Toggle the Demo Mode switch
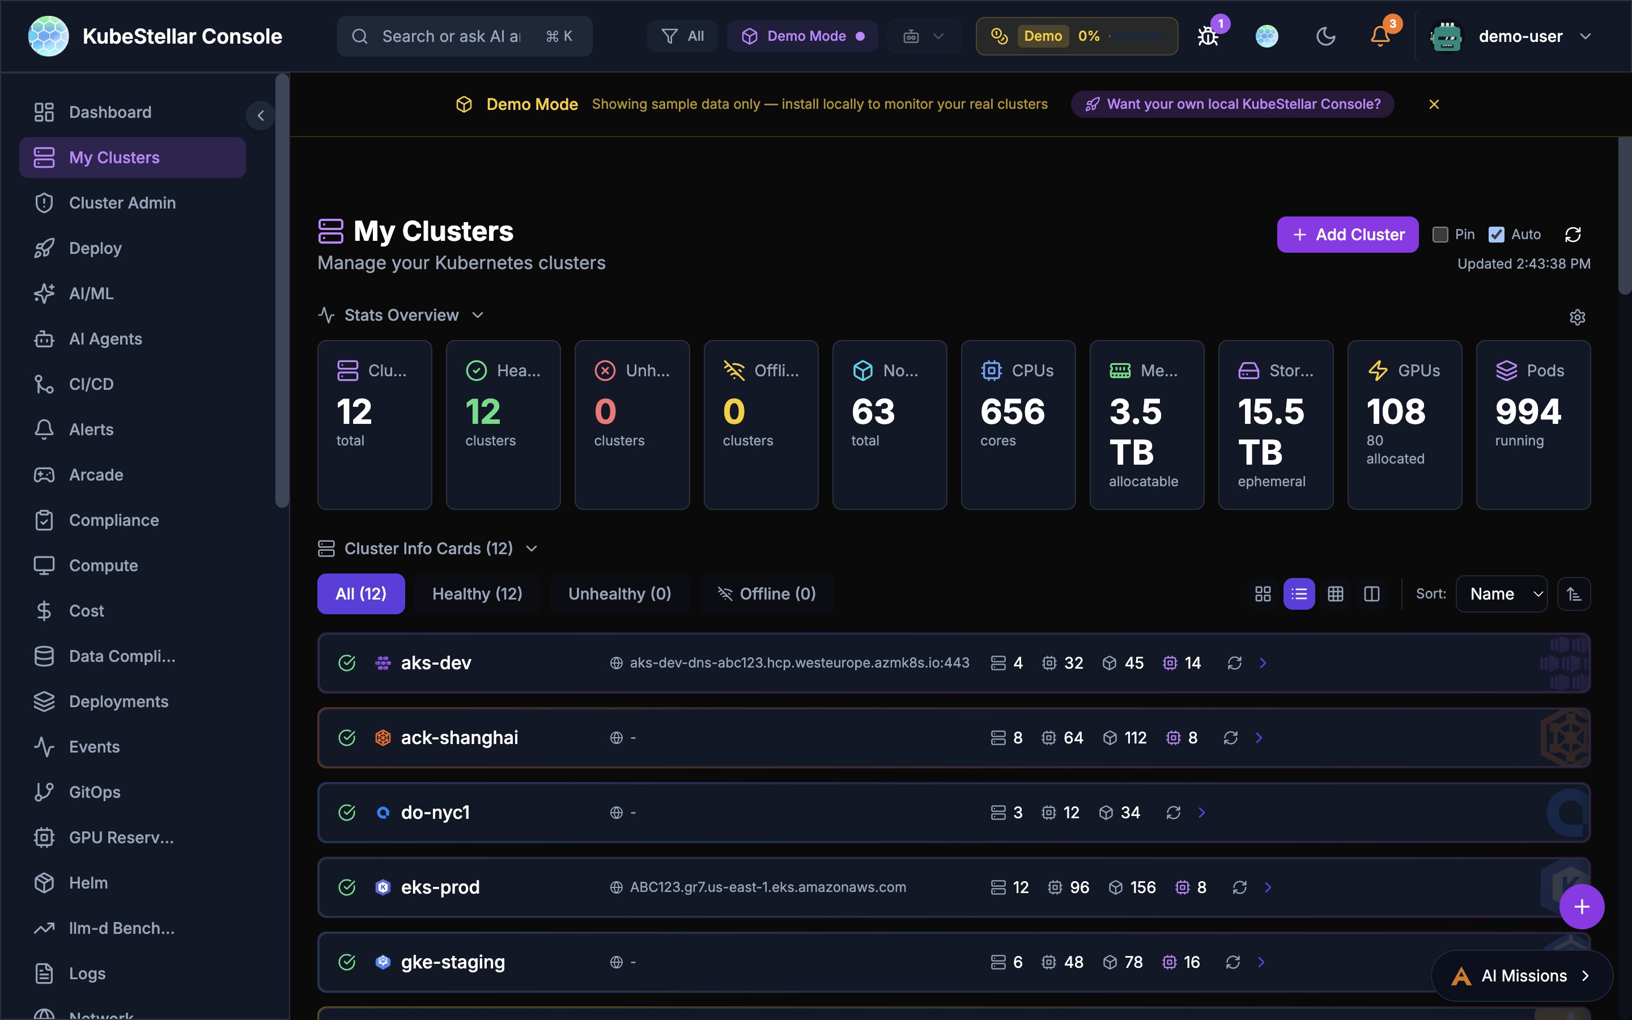The height and width of the screenshot is (1020, 1632). tap(802, 36)
